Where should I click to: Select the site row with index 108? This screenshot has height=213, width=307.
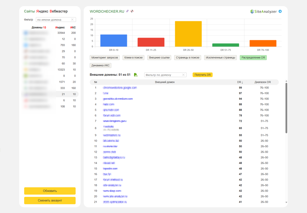[50, 107]
